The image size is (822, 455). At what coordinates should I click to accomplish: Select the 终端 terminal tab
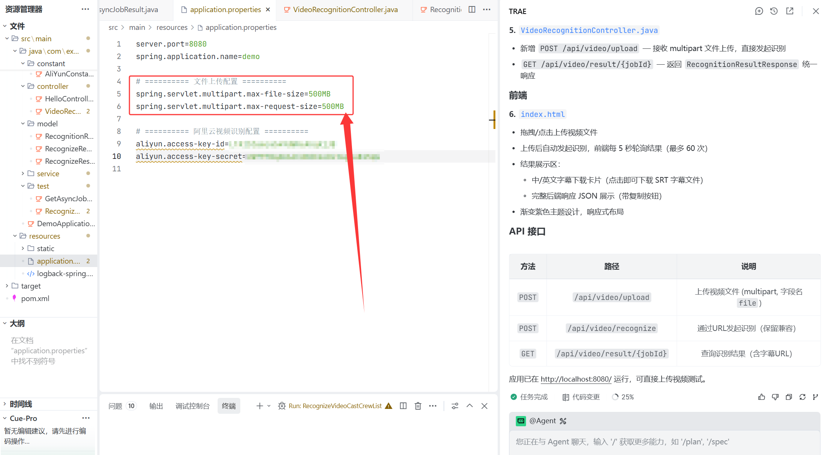(x=229, y=406)
